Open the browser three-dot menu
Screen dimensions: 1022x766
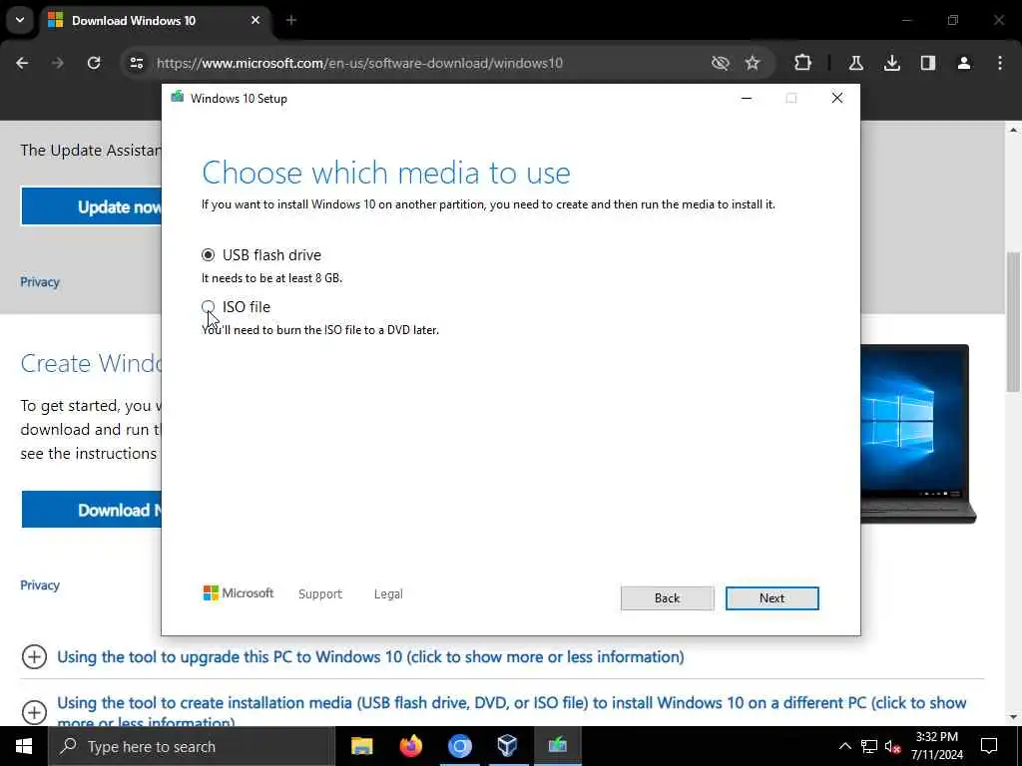point(1000,63)
